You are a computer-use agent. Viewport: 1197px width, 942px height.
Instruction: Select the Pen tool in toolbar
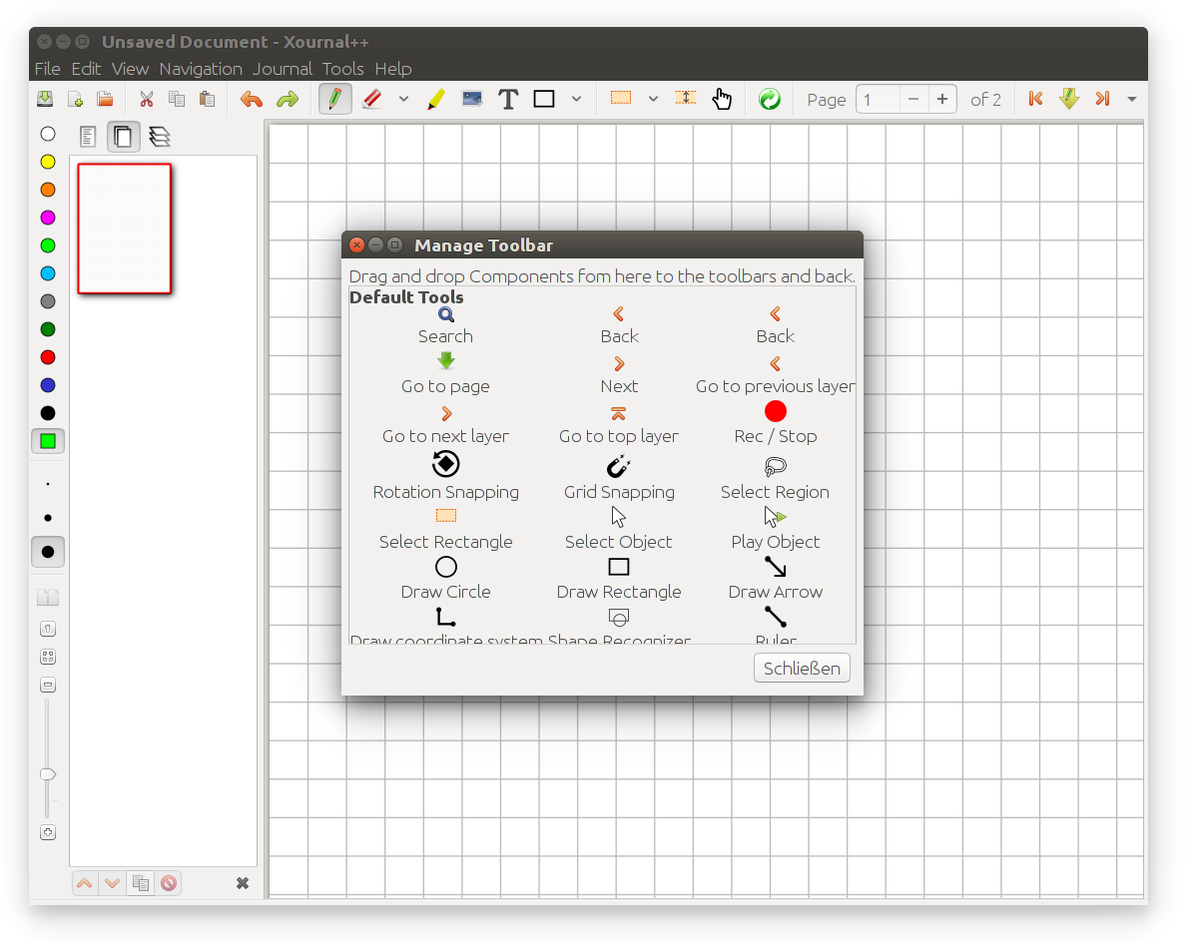[x=335, y=100]
